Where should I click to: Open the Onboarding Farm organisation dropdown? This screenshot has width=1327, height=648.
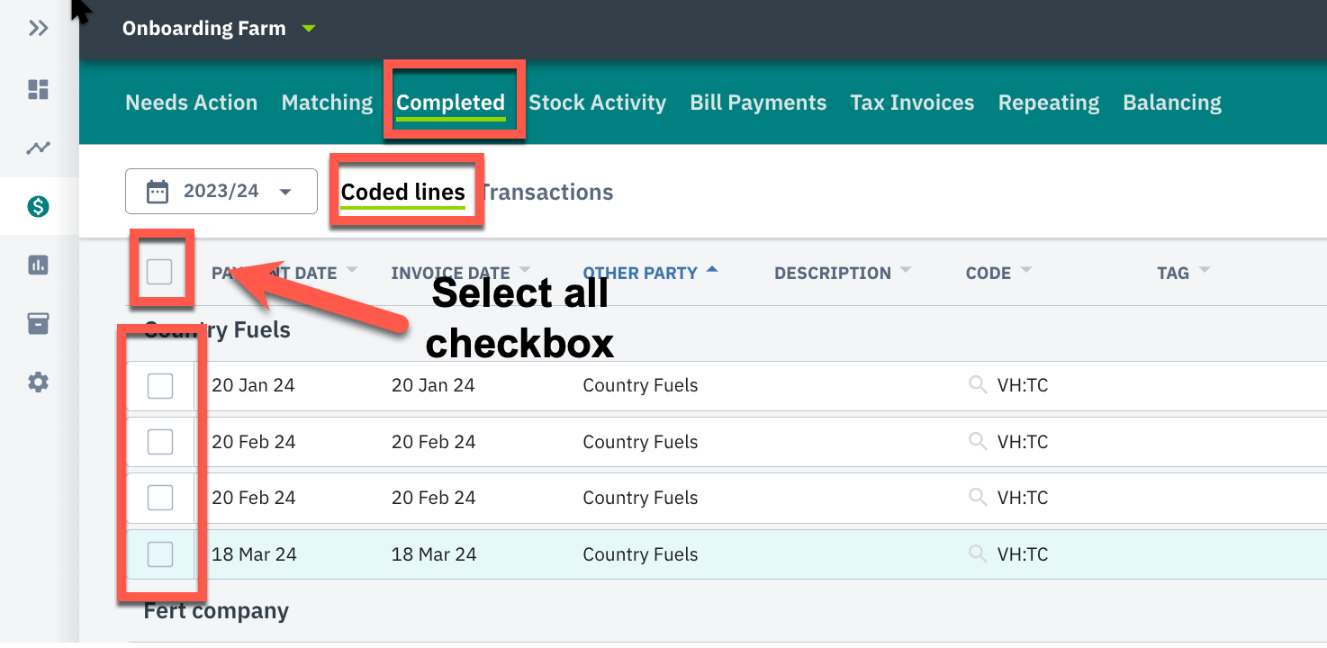tap(216, 28)
